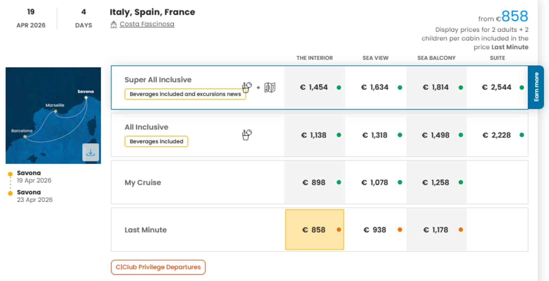Click beverages icon in Super All Inclusive row
The height and width of the screenshot is (281, 549).
tap(247, 87)
